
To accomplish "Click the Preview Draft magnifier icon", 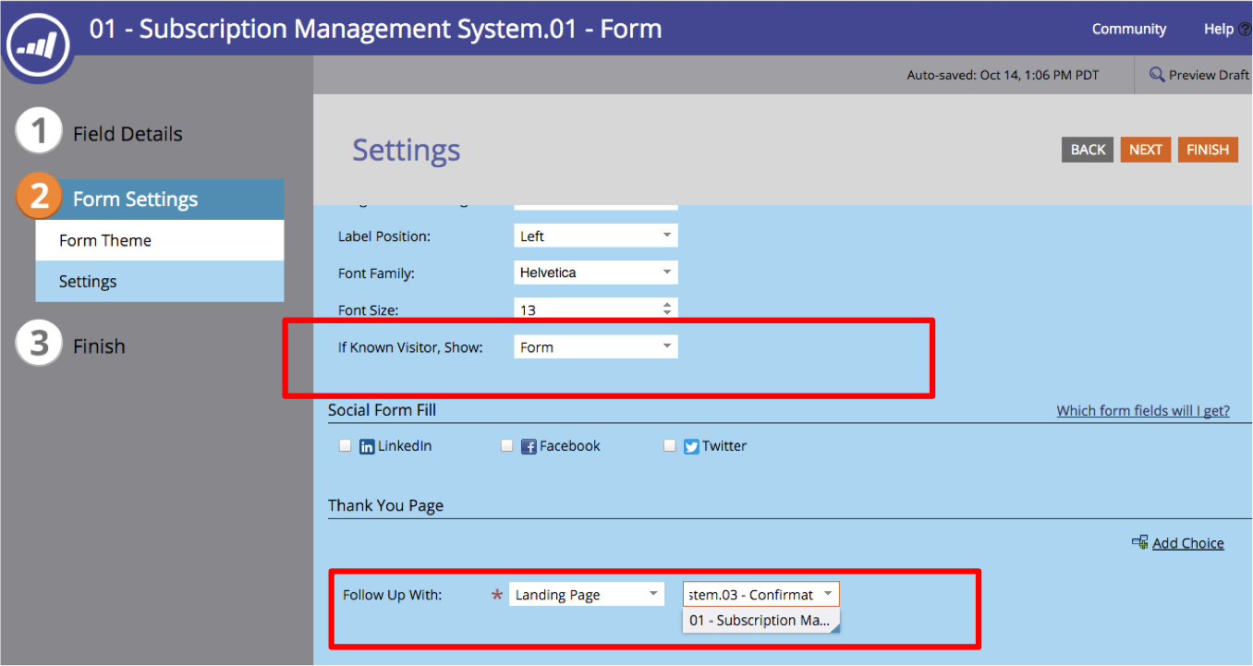I will 1156,75.
